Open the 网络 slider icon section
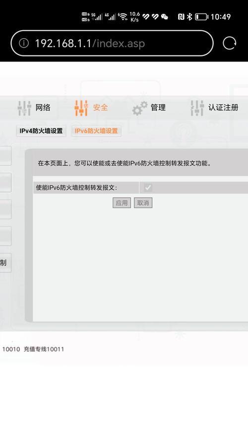This screenshot has width=248, height=430. tap(24, 108)
